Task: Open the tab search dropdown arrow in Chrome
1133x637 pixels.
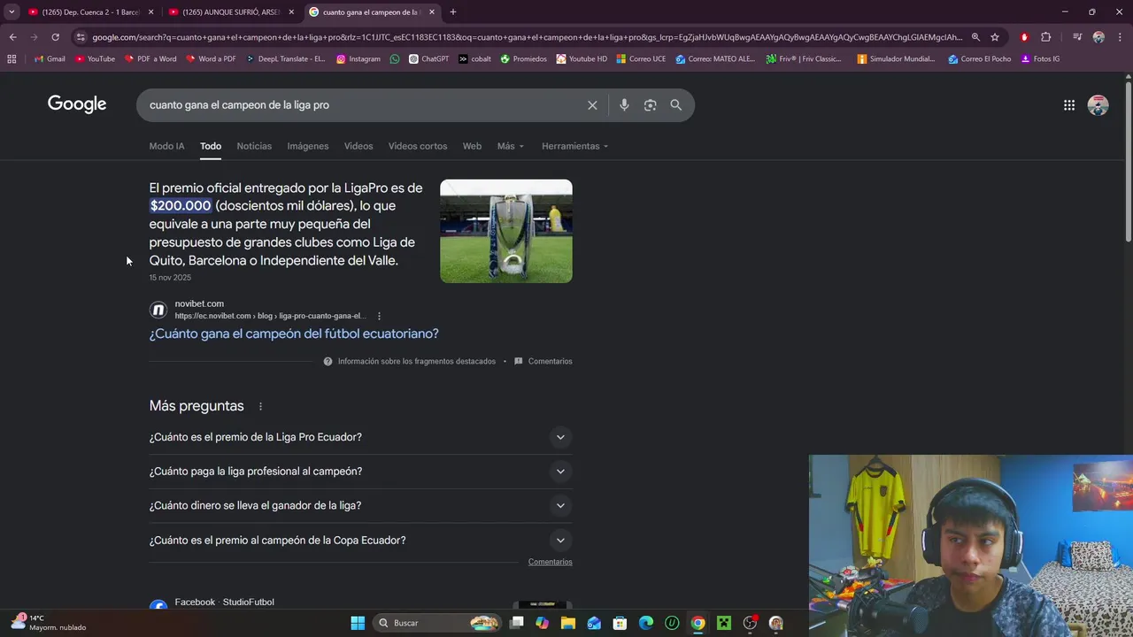Action: 12,12
